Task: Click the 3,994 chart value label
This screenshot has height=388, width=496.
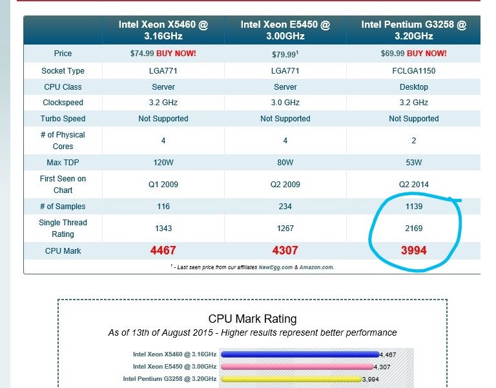Action: [x=371, y=380]
